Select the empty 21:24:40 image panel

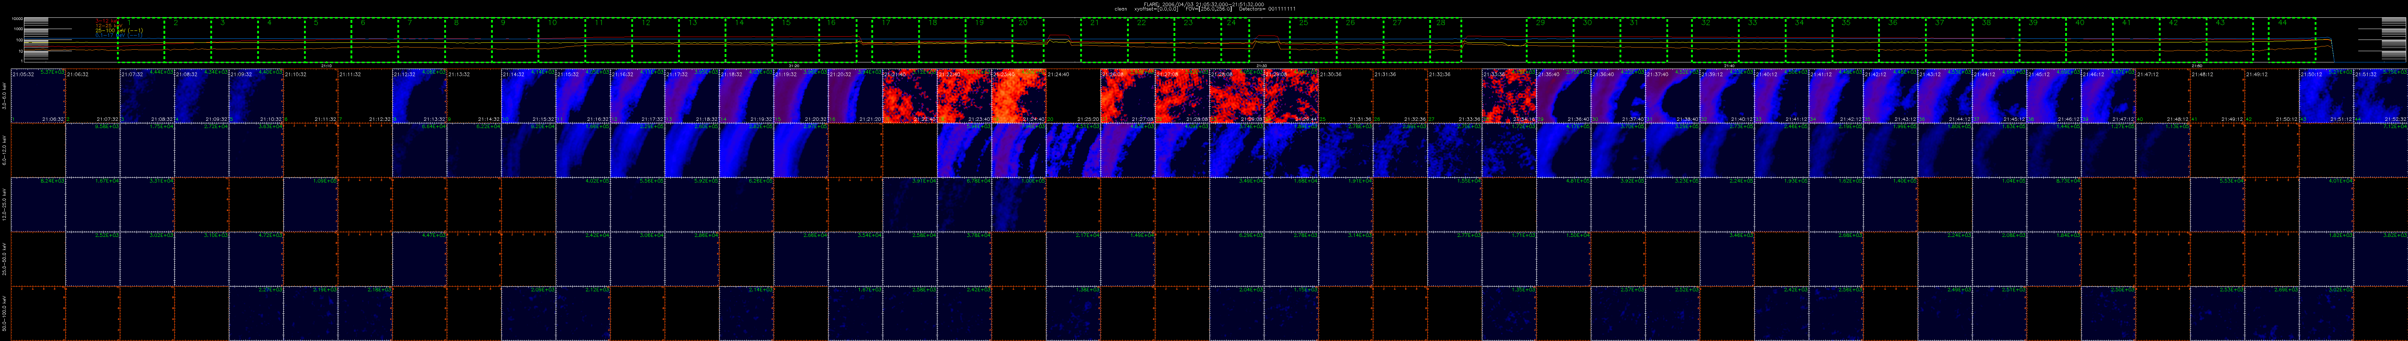[x=1074, y=95]
